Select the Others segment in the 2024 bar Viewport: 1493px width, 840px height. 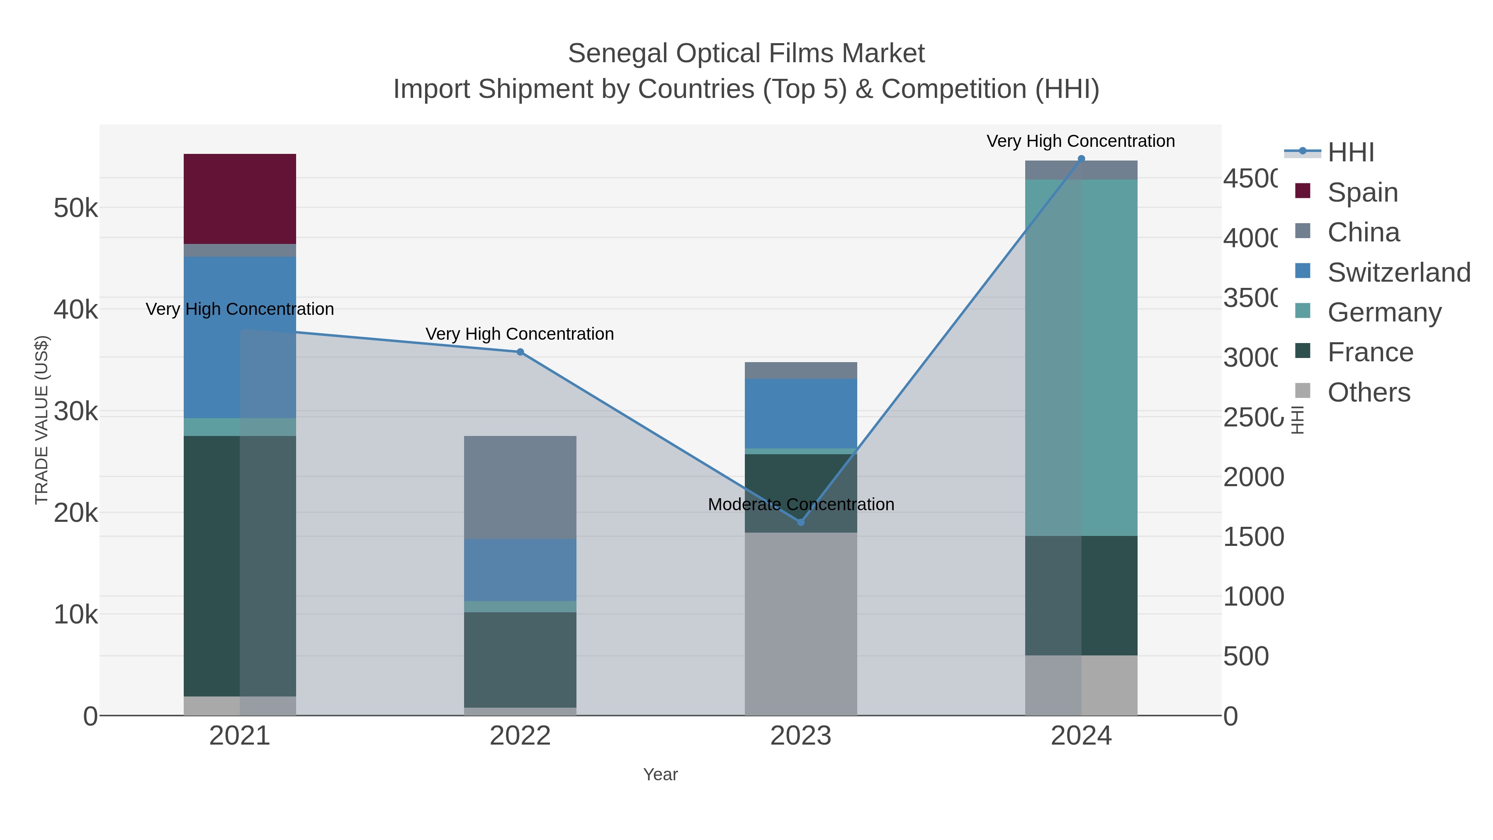coord(1081,685)
